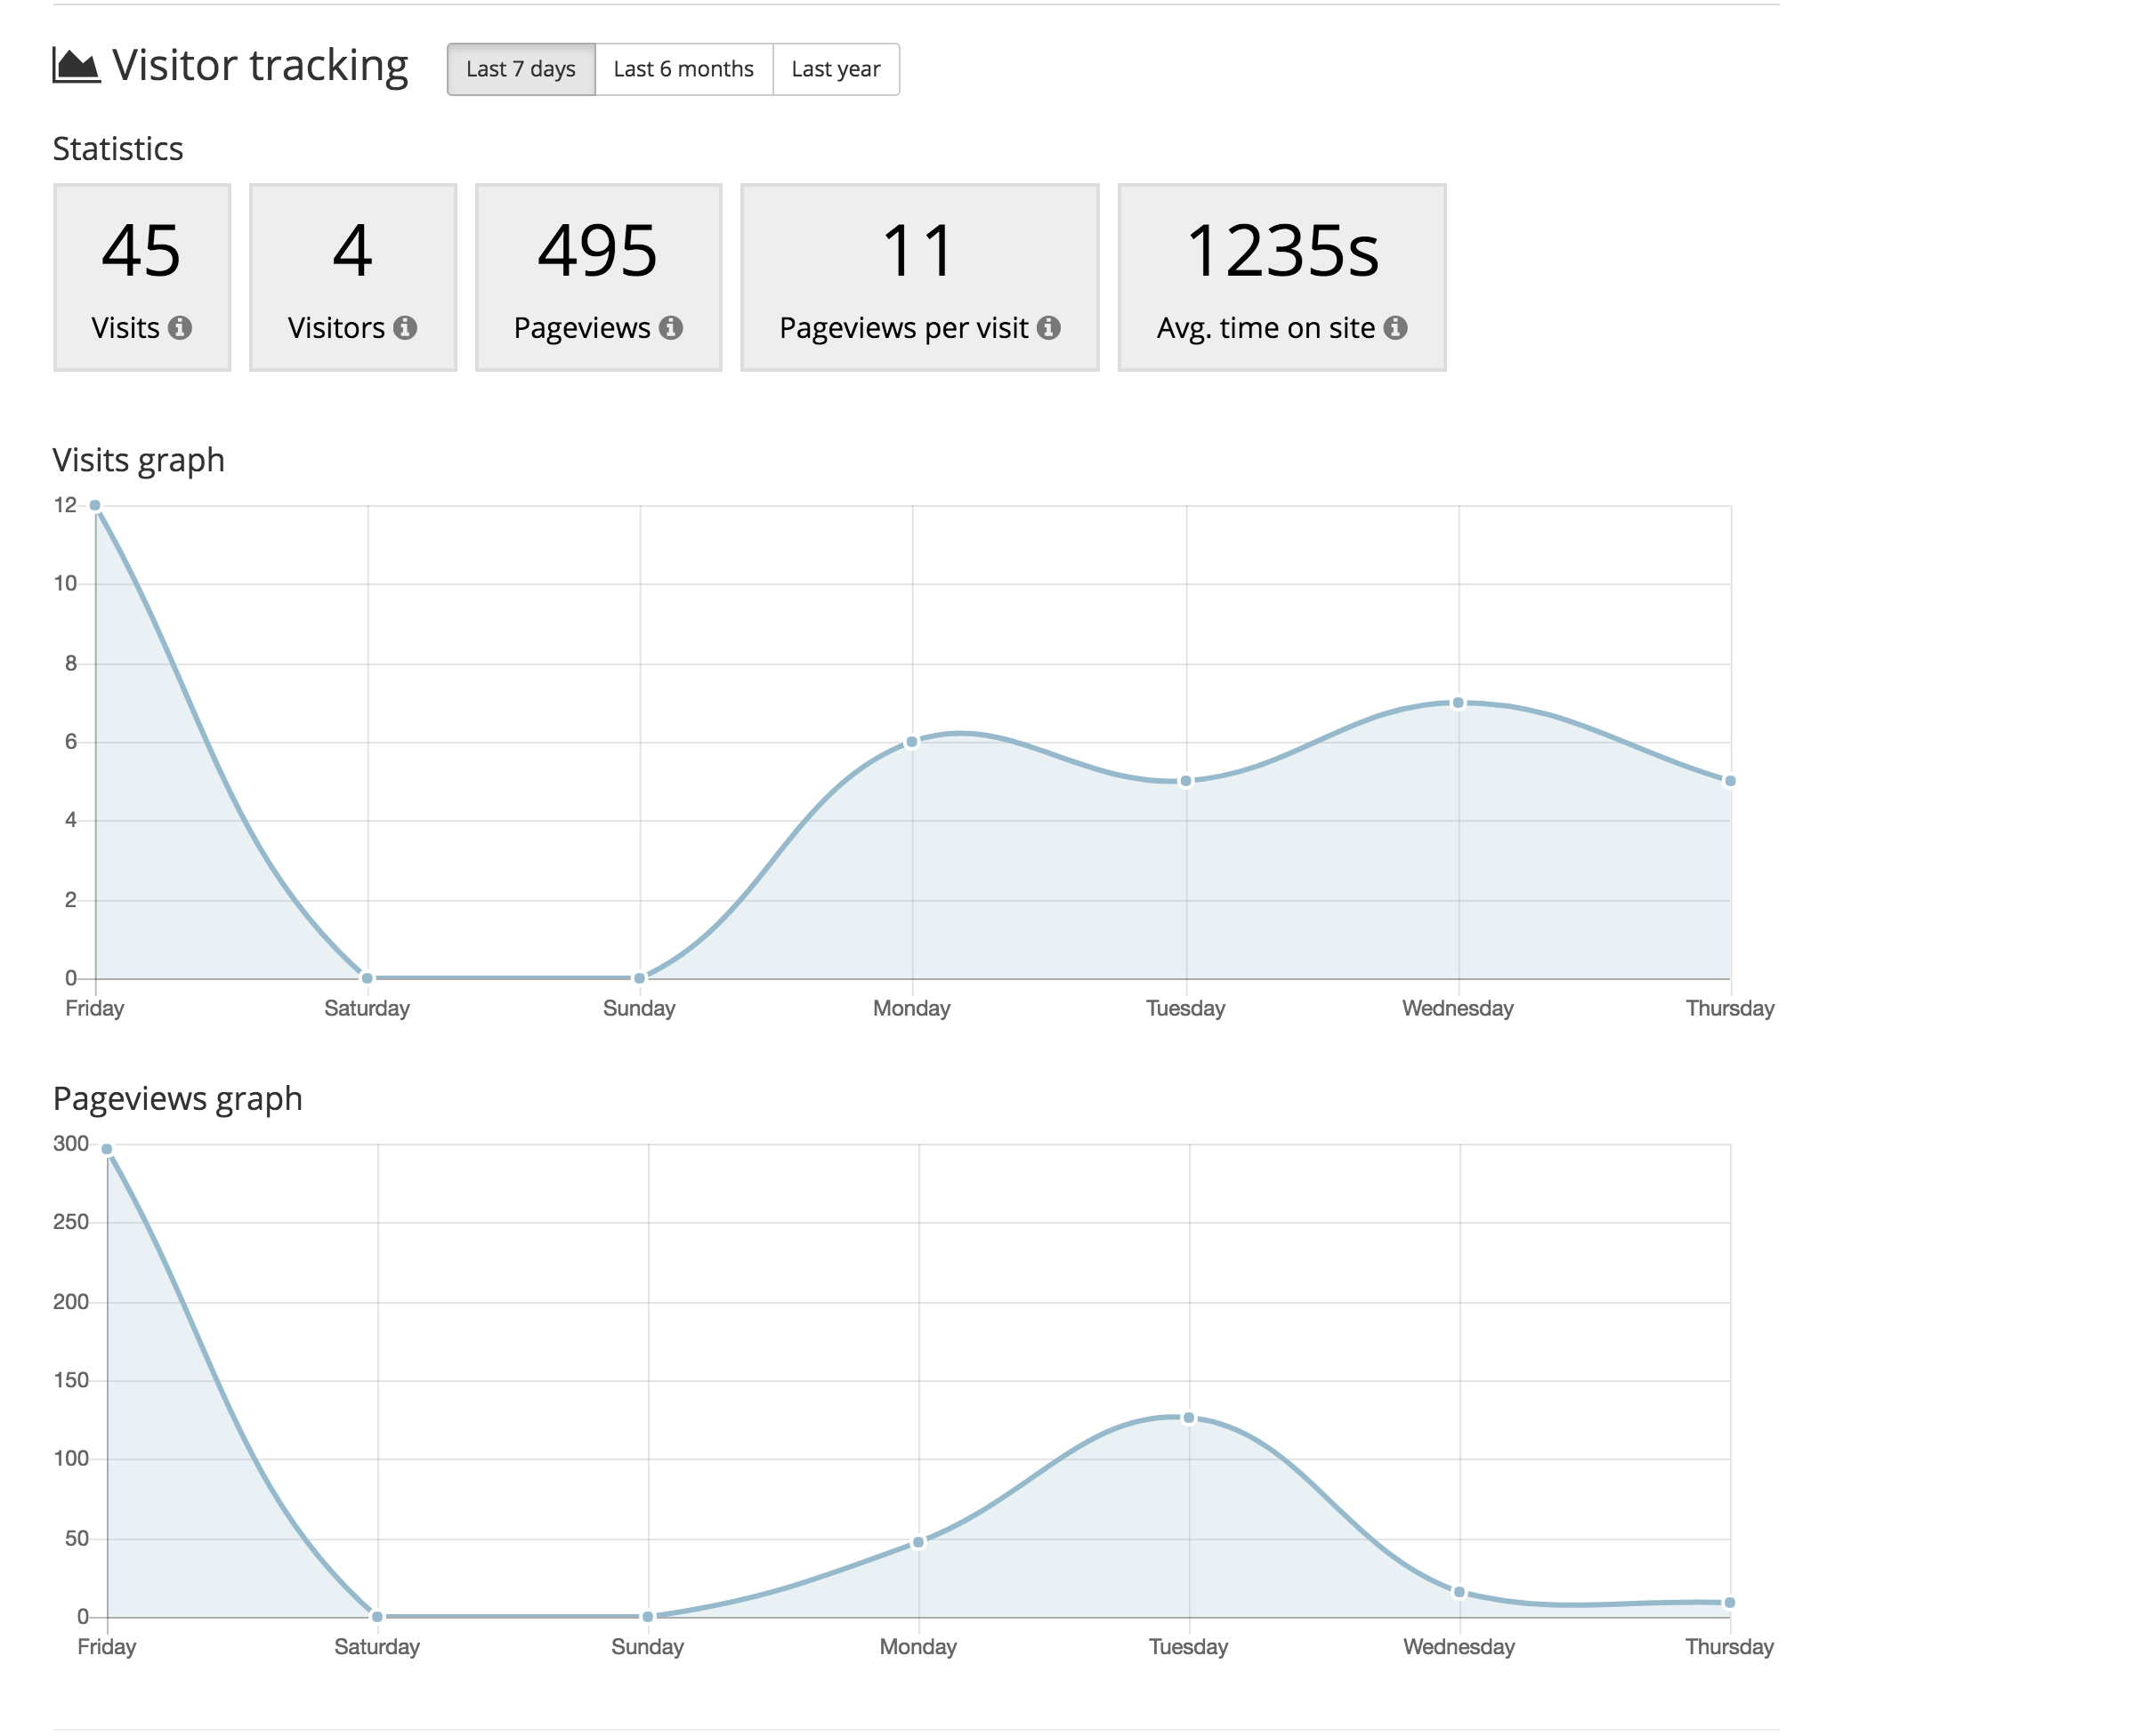
Task: Click Tuesday peak point on Pageviews graph
Action: [1189, 1418]
